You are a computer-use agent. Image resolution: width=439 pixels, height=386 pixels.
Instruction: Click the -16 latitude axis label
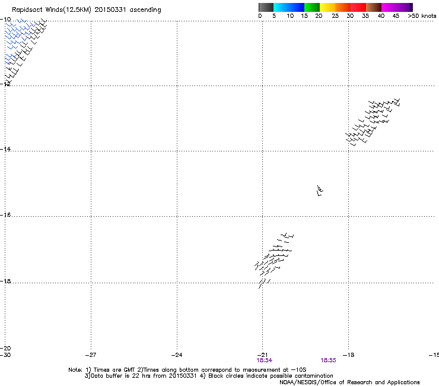5,215
